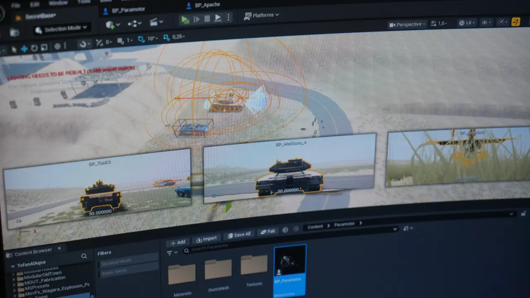Open the File menu
Viewport: 530px width, 298px height.
pyautogui.click(x=16, y=5)
